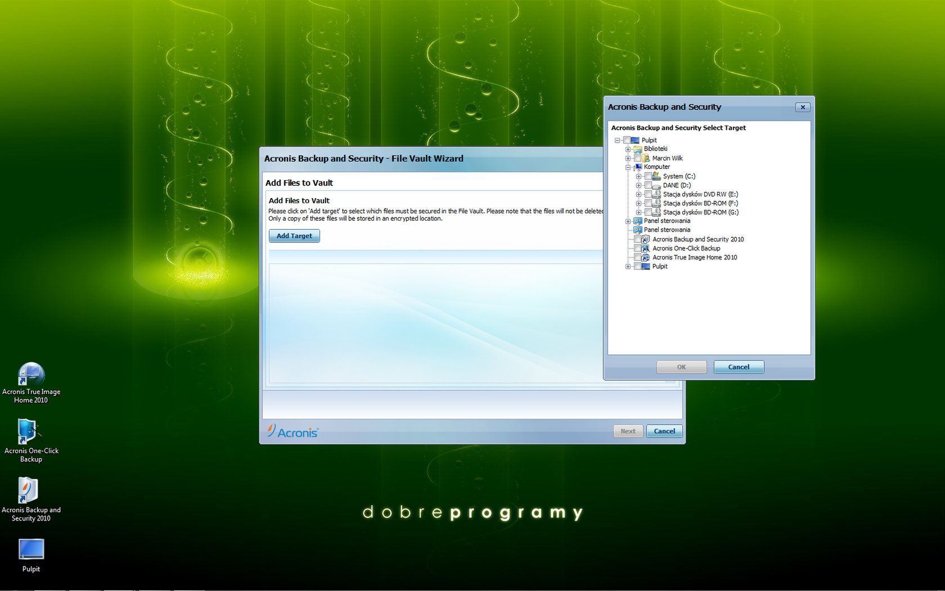Tick the DANE (D:) checkbox
945x591 pixels.
[x=649, y=185]
